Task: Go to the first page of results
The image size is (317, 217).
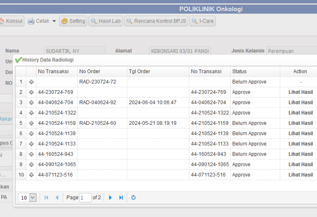Action: pyautogui.click(x=46, y=197)
